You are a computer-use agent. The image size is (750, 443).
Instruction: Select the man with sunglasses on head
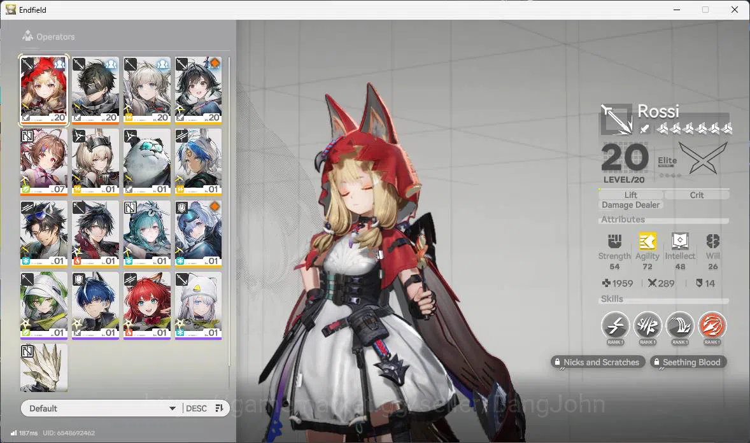pos(44,234)
